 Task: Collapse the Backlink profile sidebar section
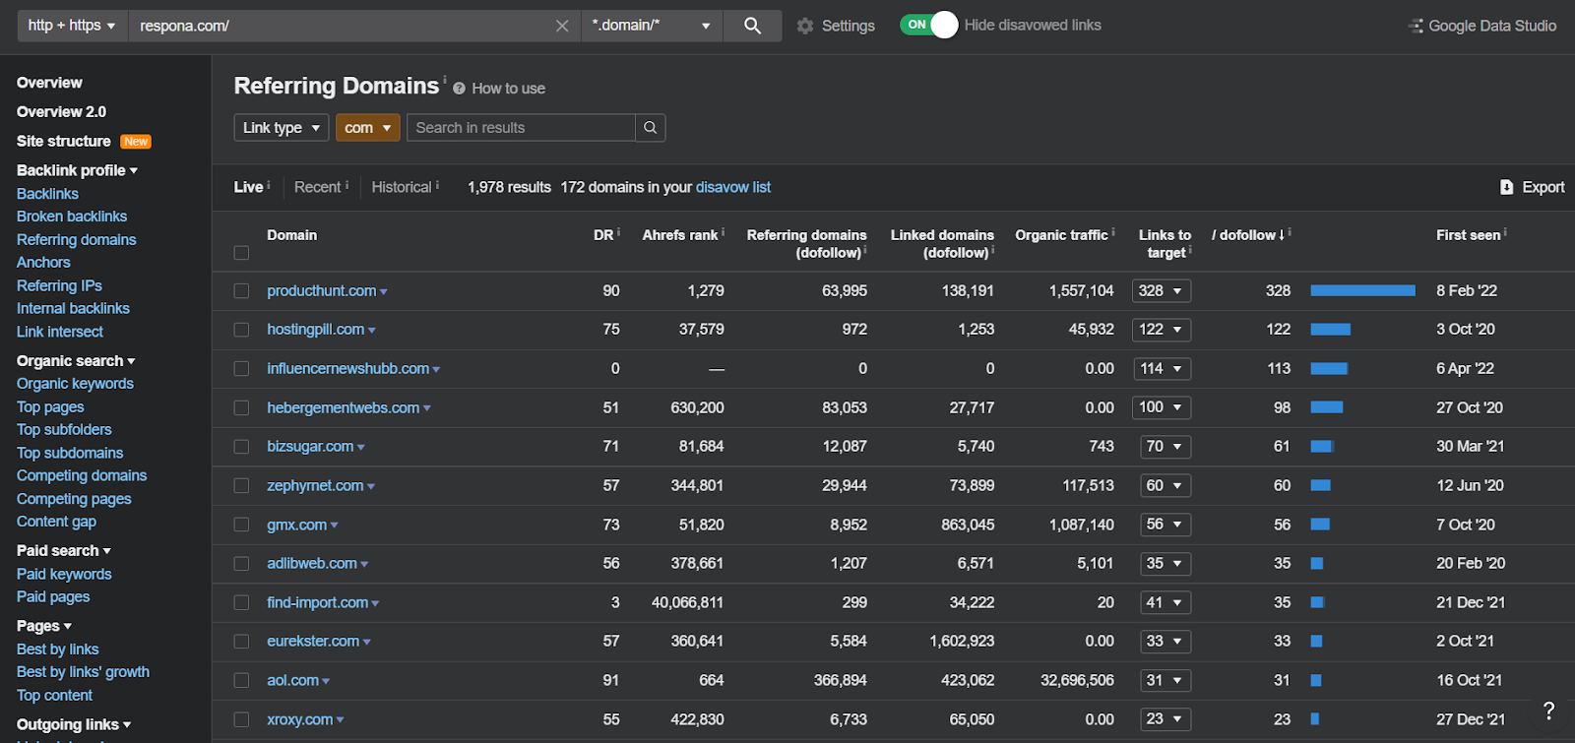[77, 170]
